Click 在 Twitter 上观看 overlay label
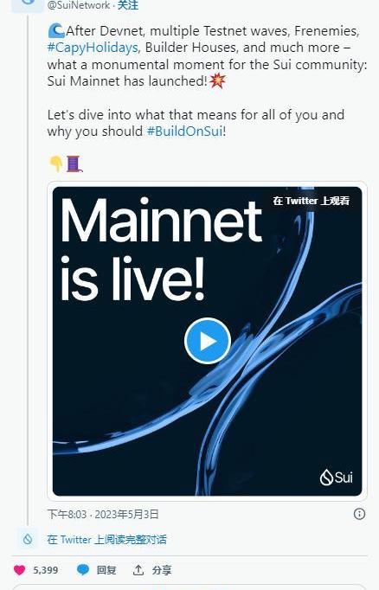This screenshot has height=590, width=379. click(312, 201)
